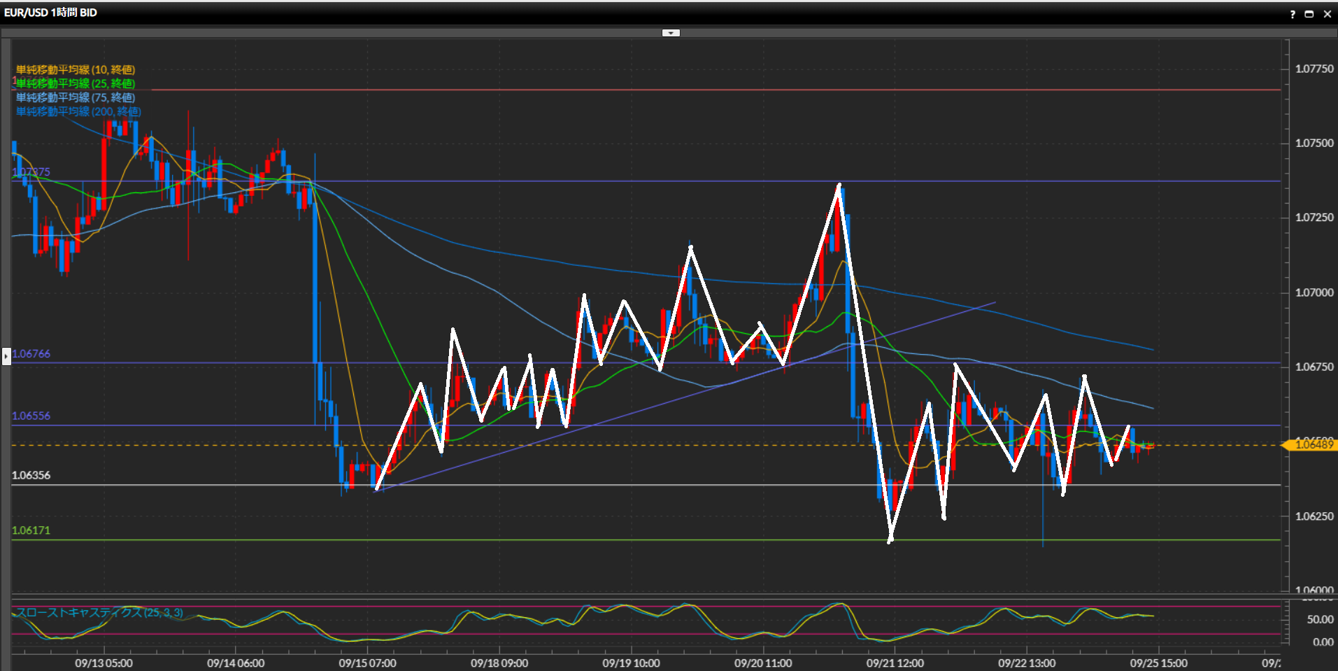Viewport: 1338px width, 671px height.
Task: Click the 09/21 12:00 time axis label
Action: click(895, 663)
